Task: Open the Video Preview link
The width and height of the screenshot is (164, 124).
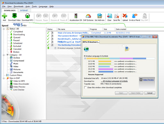Action: point(148,80)
